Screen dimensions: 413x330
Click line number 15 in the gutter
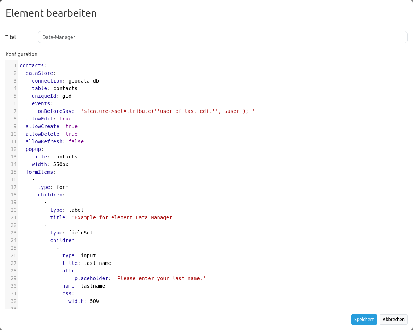pyautogui.click(x=14, y=172)
